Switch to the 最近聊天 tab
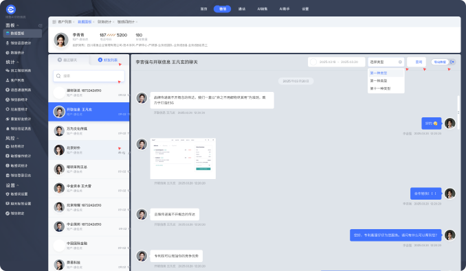 pyautogui.click(x=67, y=60)
